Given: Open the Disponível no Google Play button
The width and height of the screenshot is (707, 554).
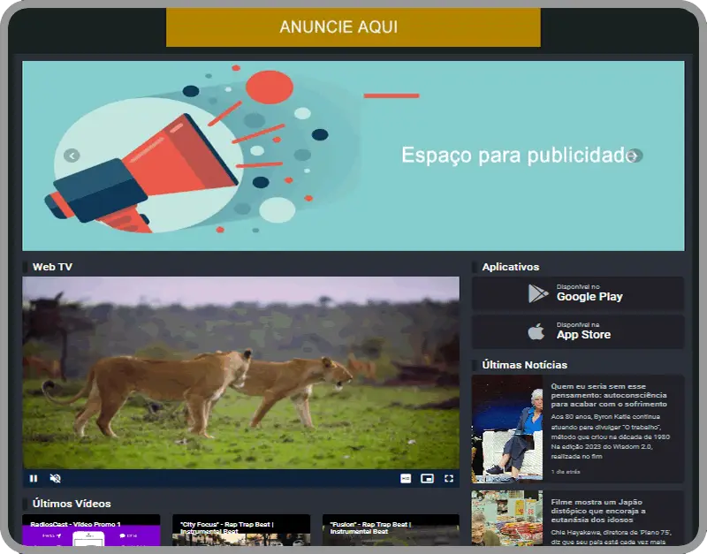Looking at the screenshot, I should [x=578, y=293].
